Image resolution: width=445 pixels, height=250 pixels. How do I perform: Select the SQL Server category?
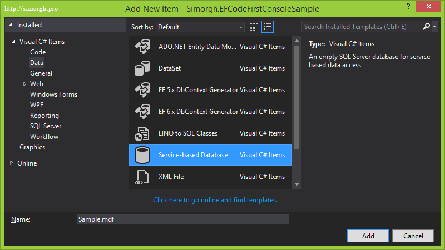[x=45, y=126]
